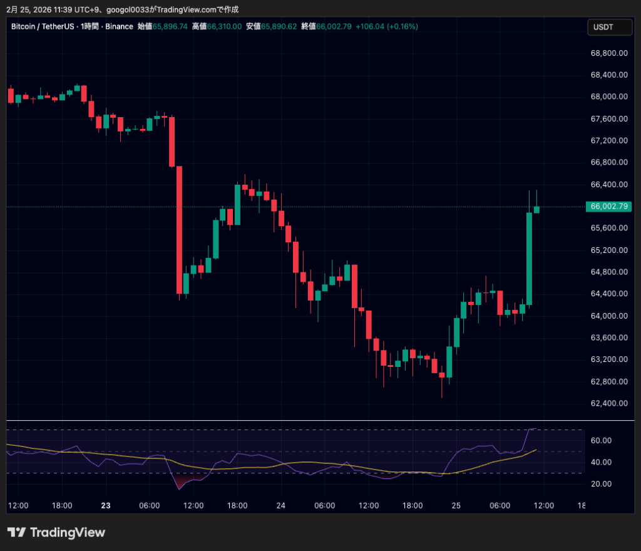This screenshot has height=551, width=641.
Task: Click the 62,400.00 price axis label
Action: point(608,403)
